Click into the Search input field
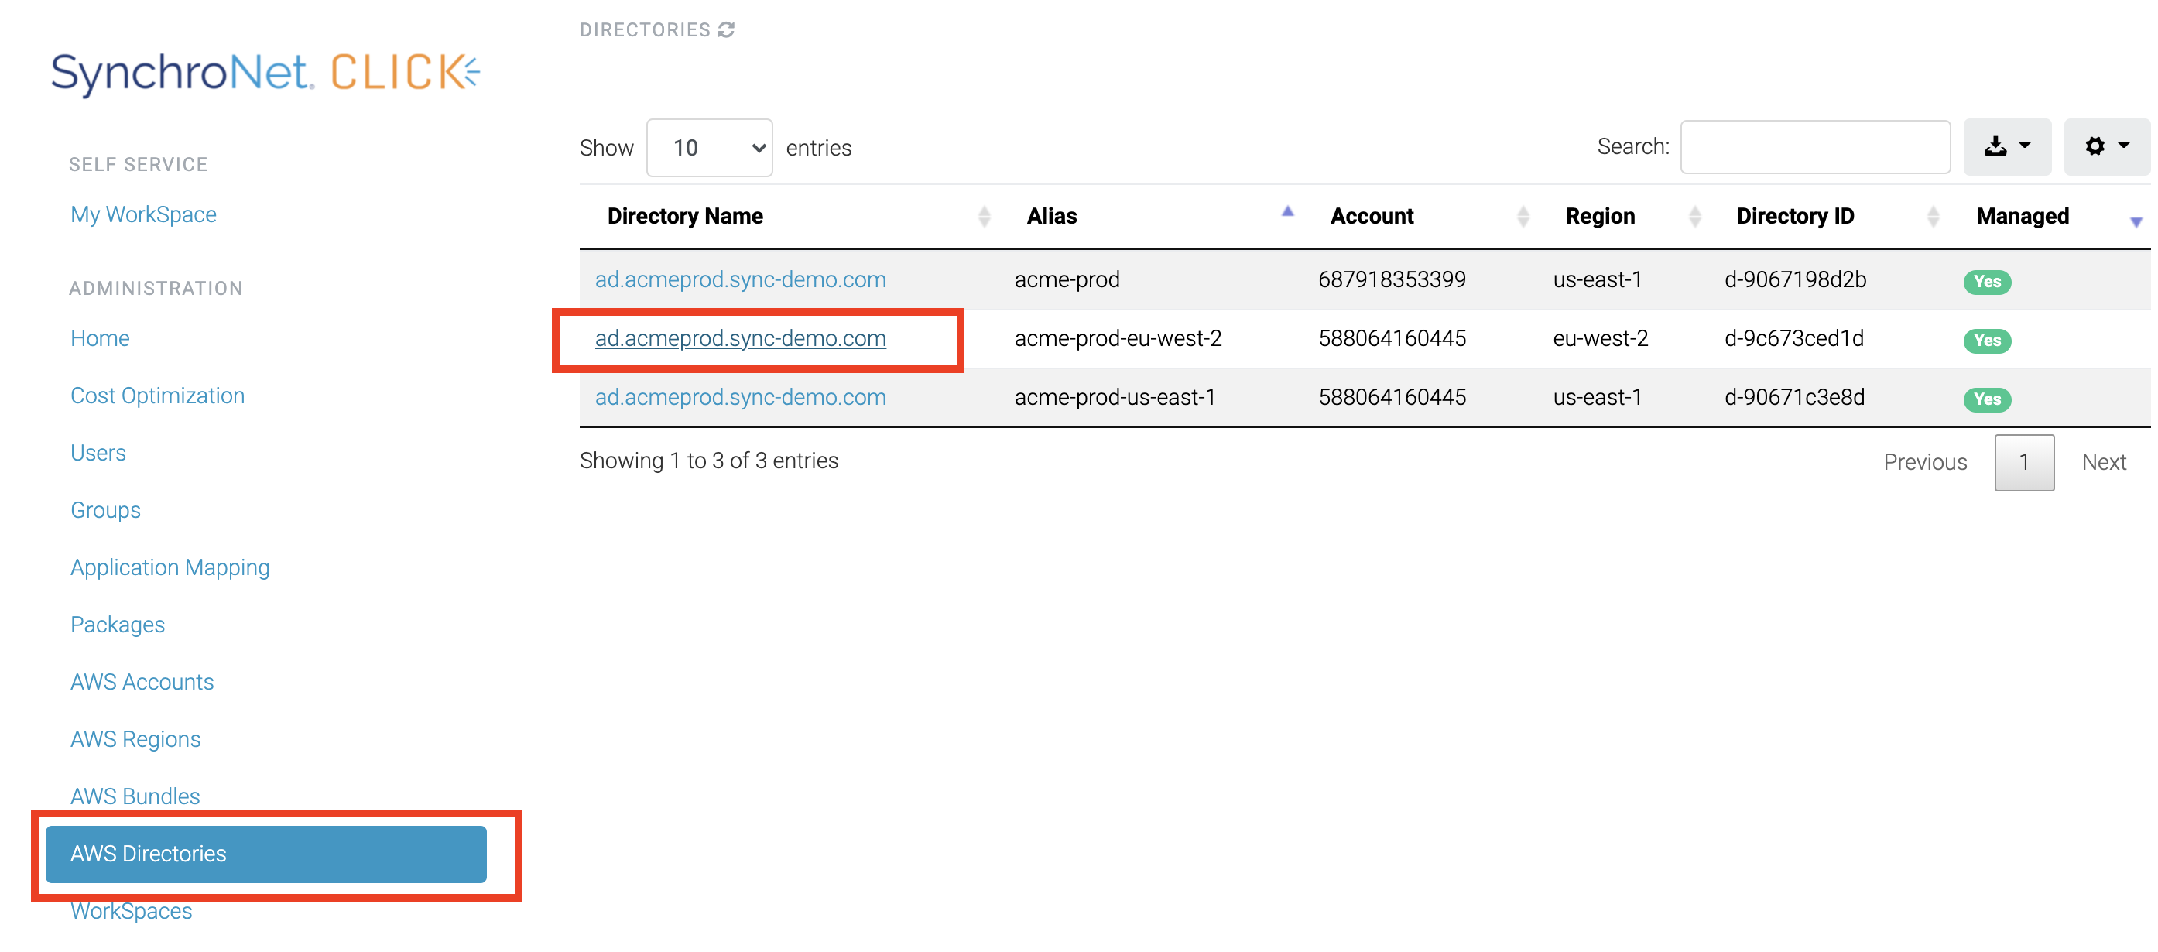The height and width of the screenshot is (952, 2158). (1814, 148)
